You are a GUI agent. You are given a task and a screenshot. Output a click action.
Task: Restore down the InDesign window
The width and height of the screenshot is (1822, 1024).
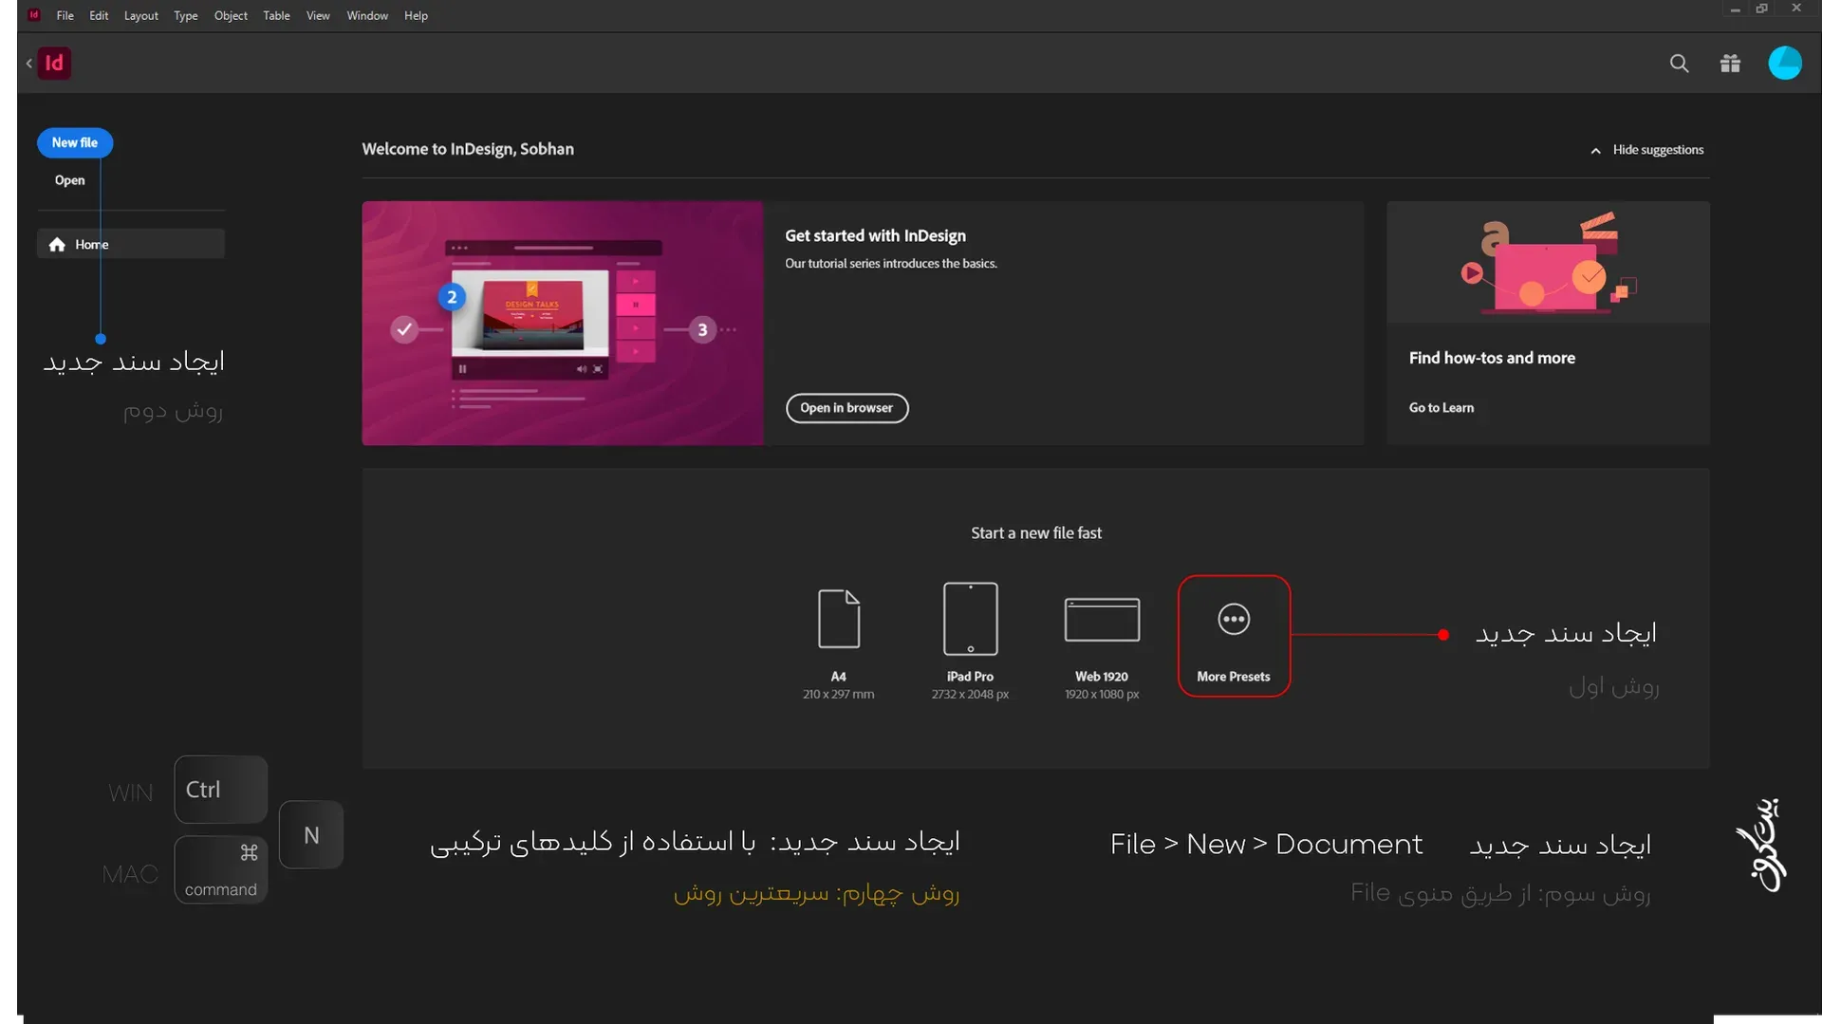pyautogui.click(x=1762, y=9)
